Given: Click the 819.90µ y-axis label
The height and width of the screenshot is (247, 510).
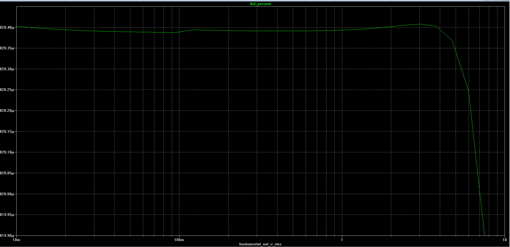Looking at the screenshot, I should click(x=7, y=236).
